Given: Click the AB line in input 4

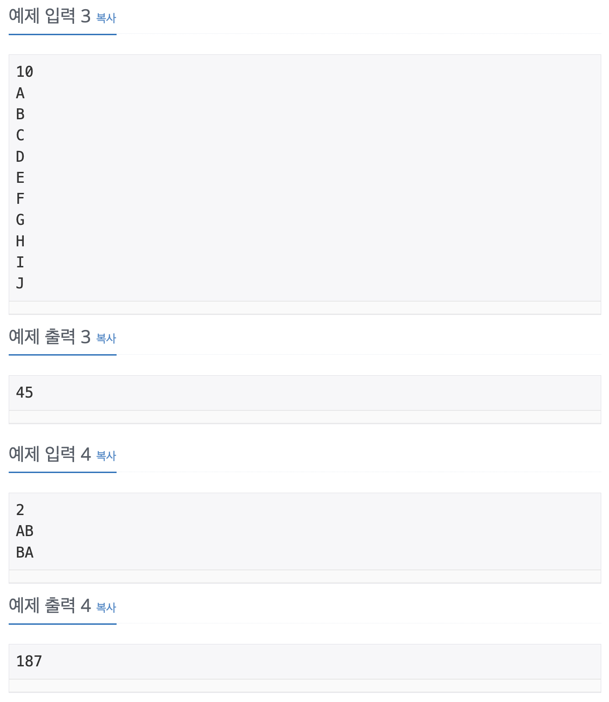Looking at the screenshot, I should (x=25, y=531).
